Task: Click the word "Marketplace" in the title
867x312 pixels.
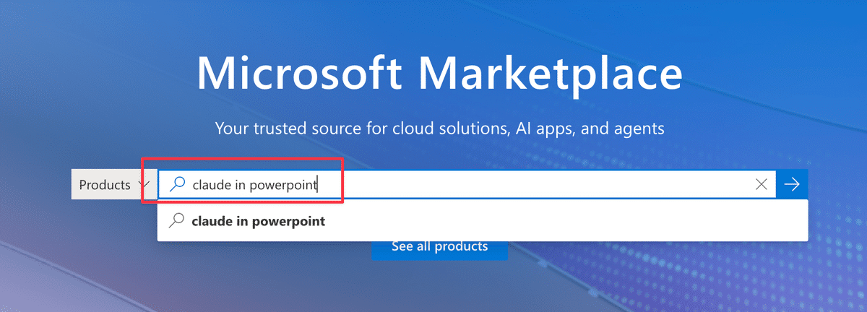Action: (x=551, y=73)
